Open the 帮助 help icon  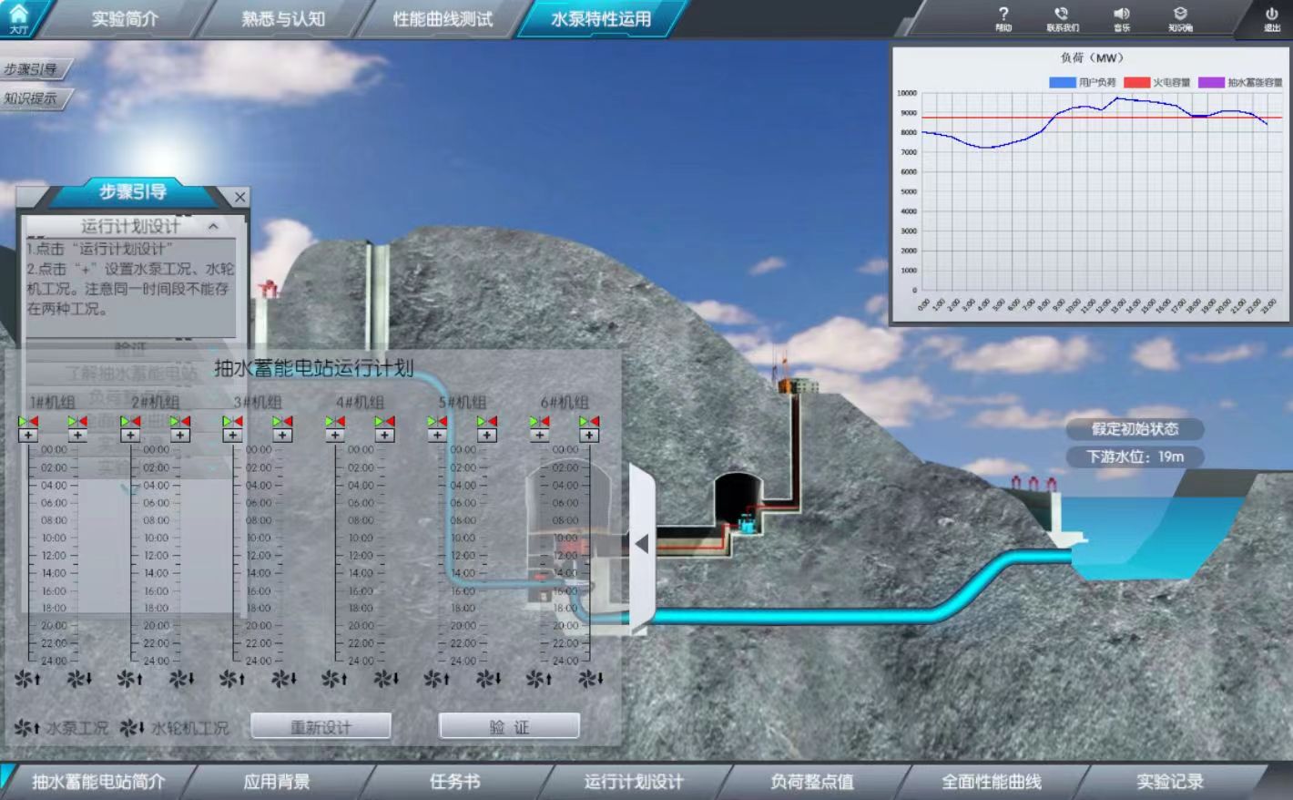point(1003,18)
